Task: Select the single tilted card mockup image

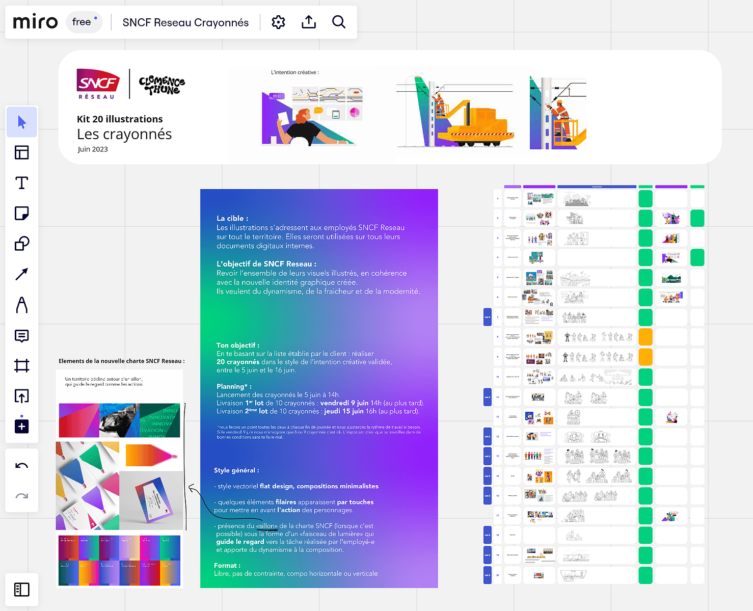Action: click(x=151, y=500)
